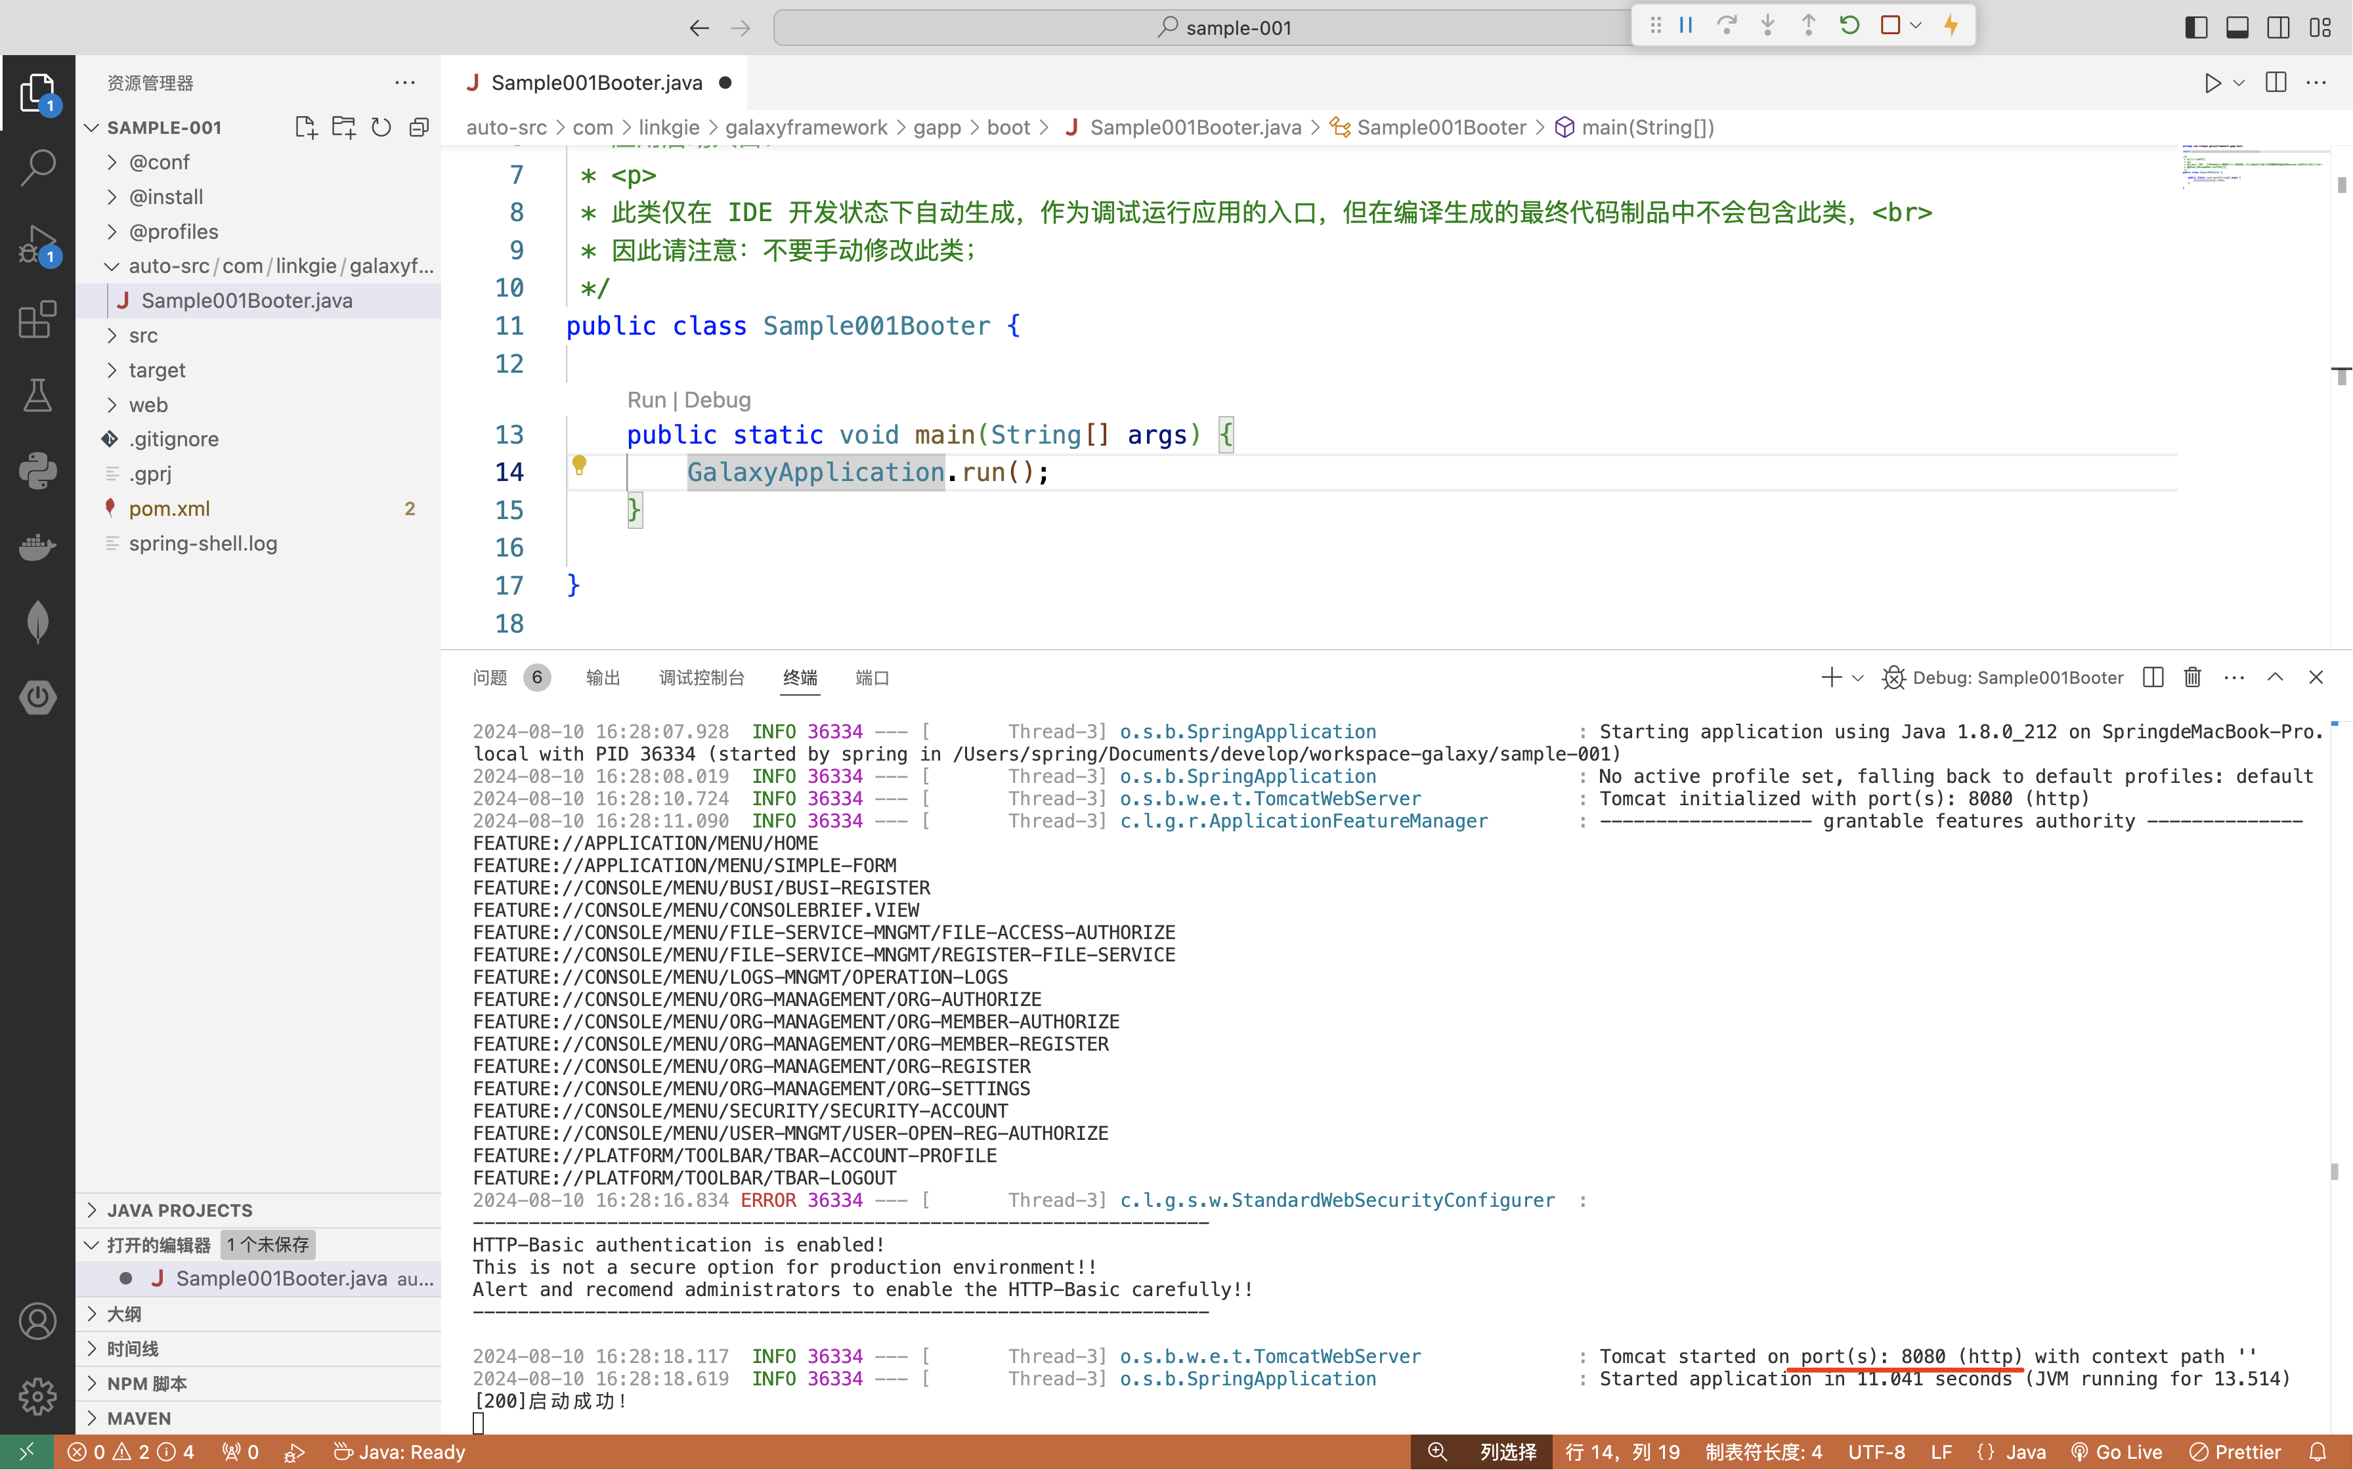Screen dimensions: 2353x1470
Task: Refresh the explorer tree
Action: (381, 127)
